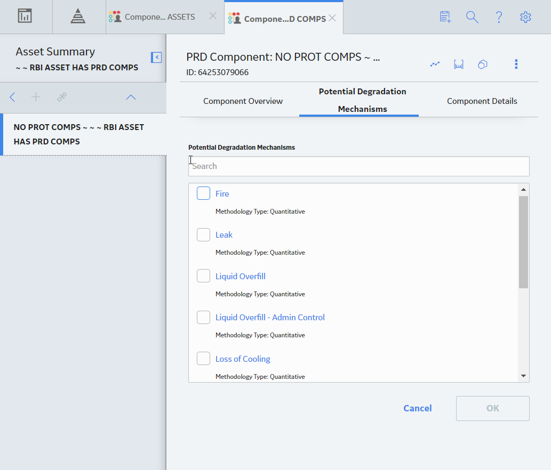The image size is (551, 470).
Task: Open the 3D cube hexagon icon
Action: click(x=483, y=64)
